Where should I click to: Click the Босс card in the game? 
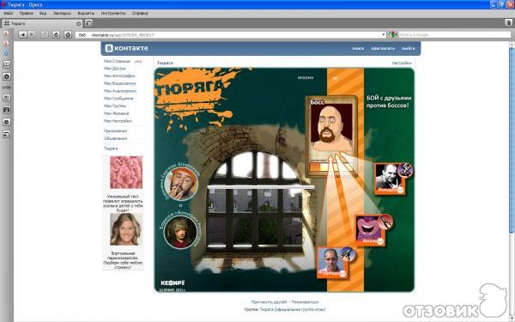click(331, 136)
